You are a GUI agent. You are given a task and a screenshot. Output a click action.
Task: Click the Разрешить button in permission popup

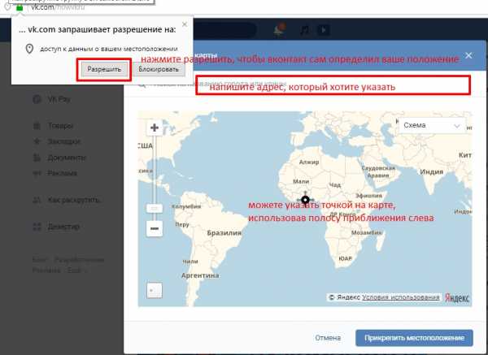(x=104, y=69)
